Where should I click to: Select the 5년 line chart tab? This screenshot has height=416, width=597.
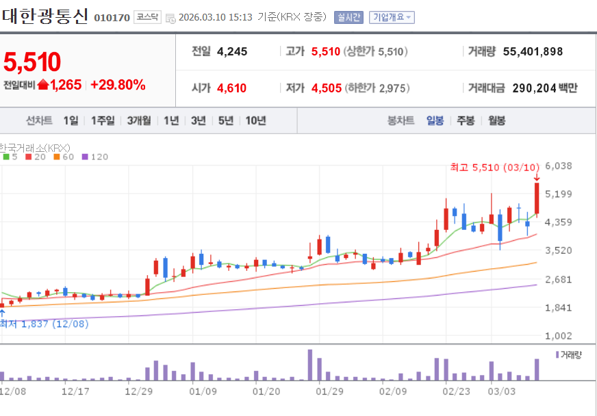point(226,120)
